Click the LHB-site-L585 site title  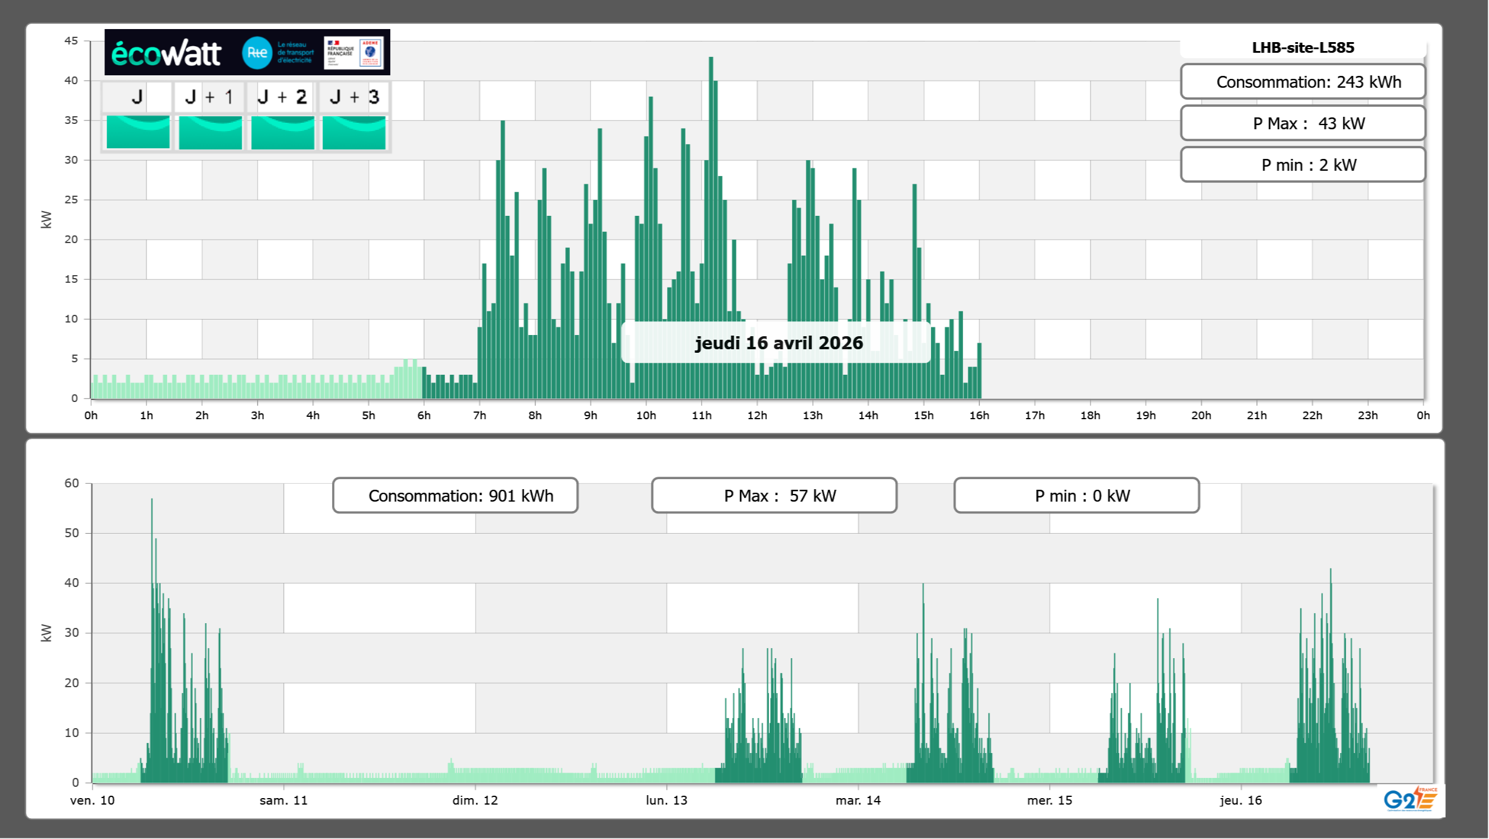[1303, 47]
